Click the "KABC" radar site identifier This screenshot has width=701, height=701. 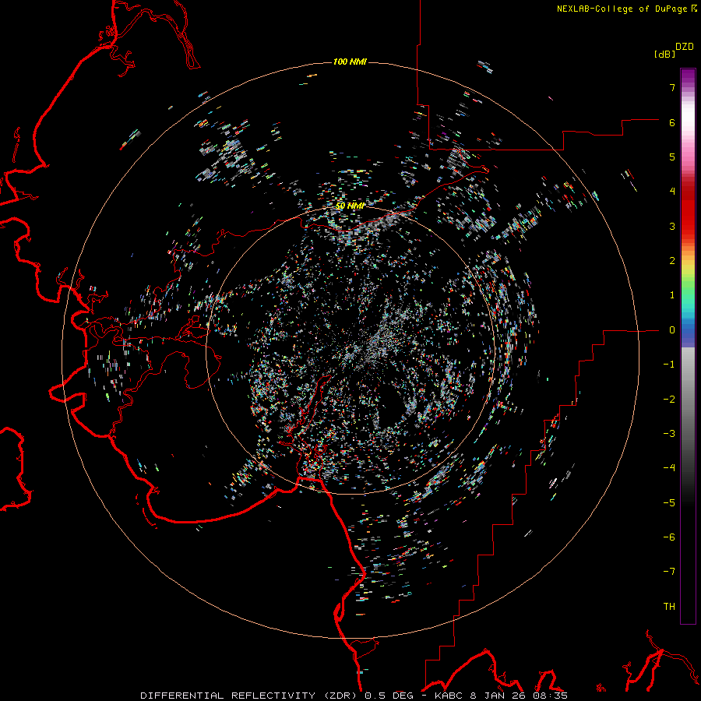point(449,696)
